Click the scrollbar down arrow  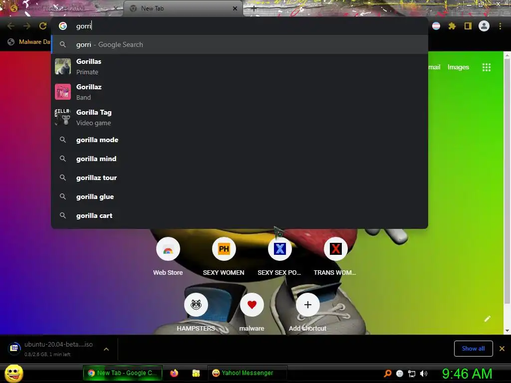[x=507, y=331]
